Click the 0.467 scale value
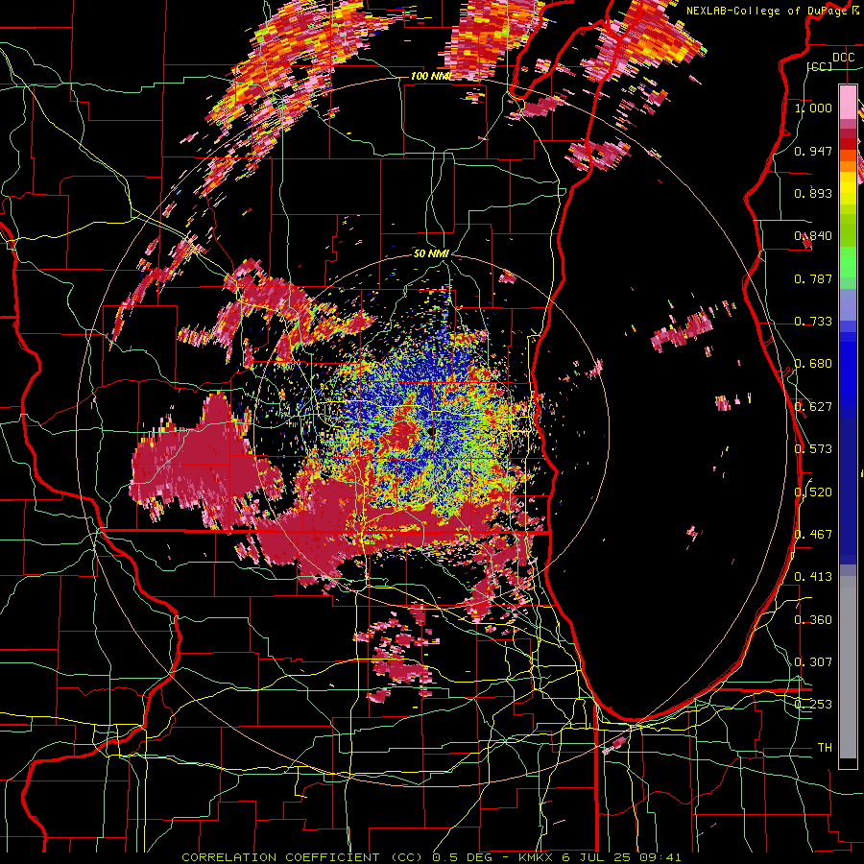 point(813,535)
